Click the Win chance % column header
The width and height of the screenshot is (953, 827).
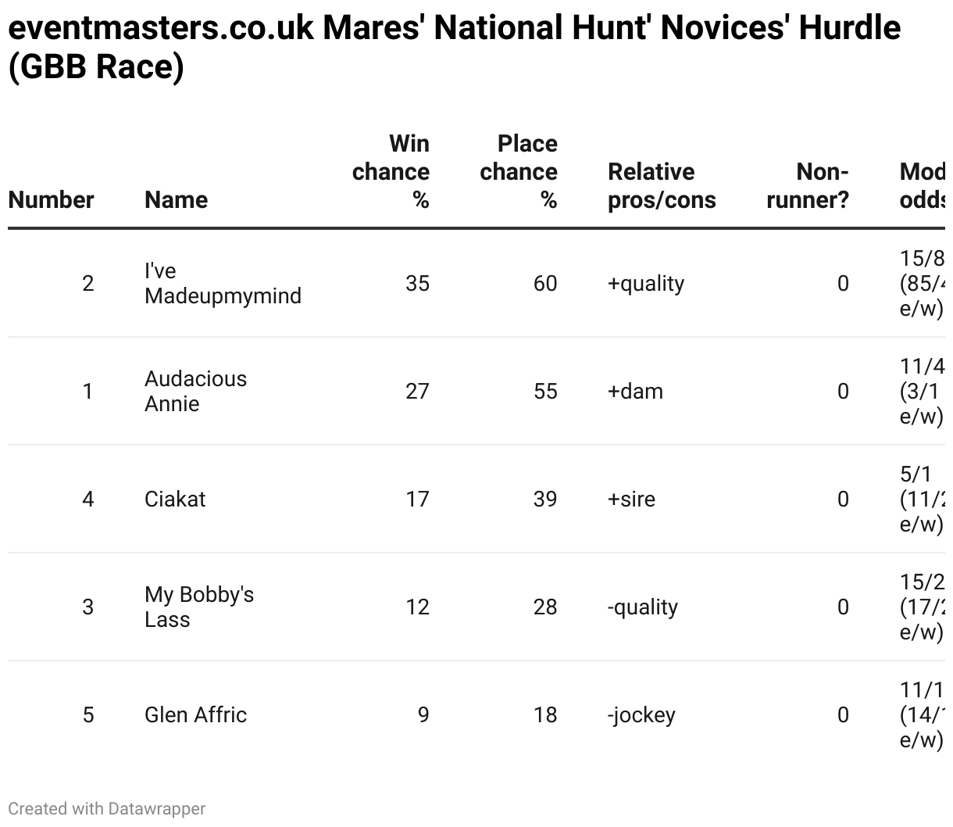point(391,172)
